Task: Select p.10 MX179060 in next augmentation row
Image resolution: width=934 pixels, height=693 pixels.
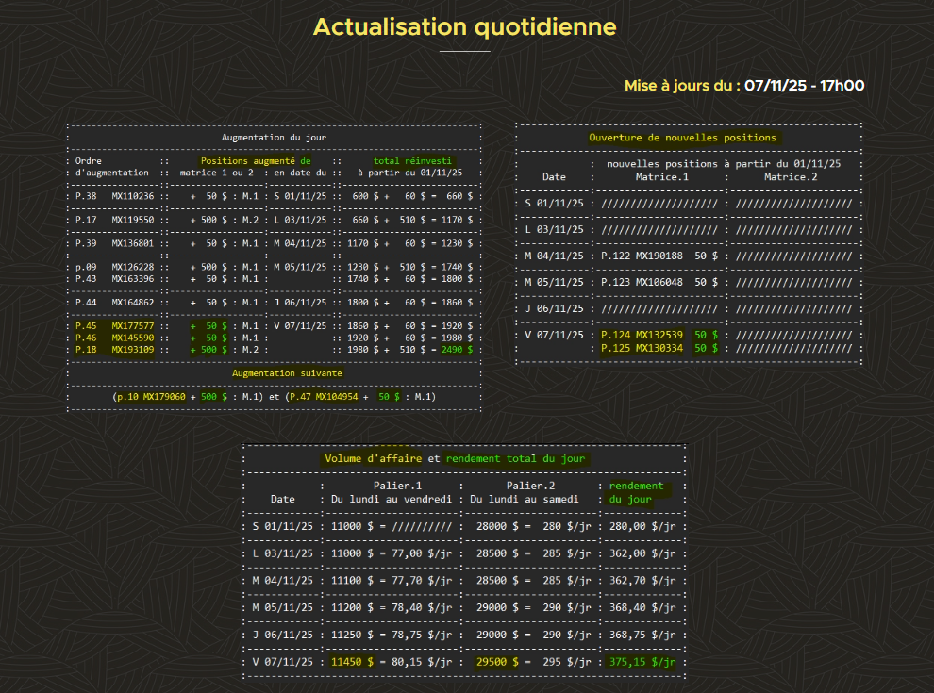Action: point(149,397)
